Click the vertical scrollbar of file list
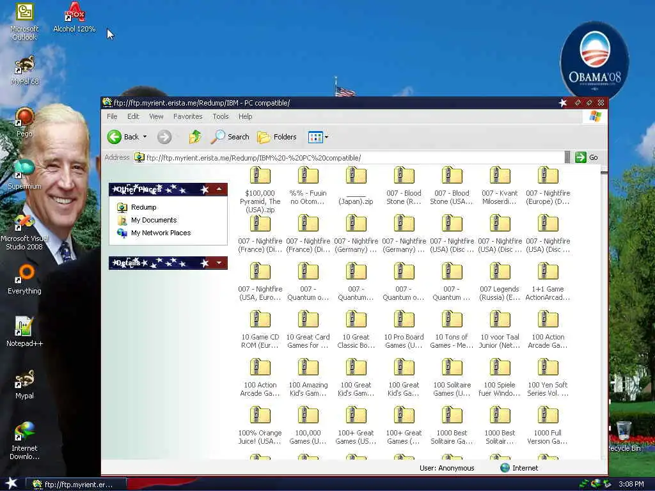The height and width of the screenshot is (491, 655). tap(604, 313)
